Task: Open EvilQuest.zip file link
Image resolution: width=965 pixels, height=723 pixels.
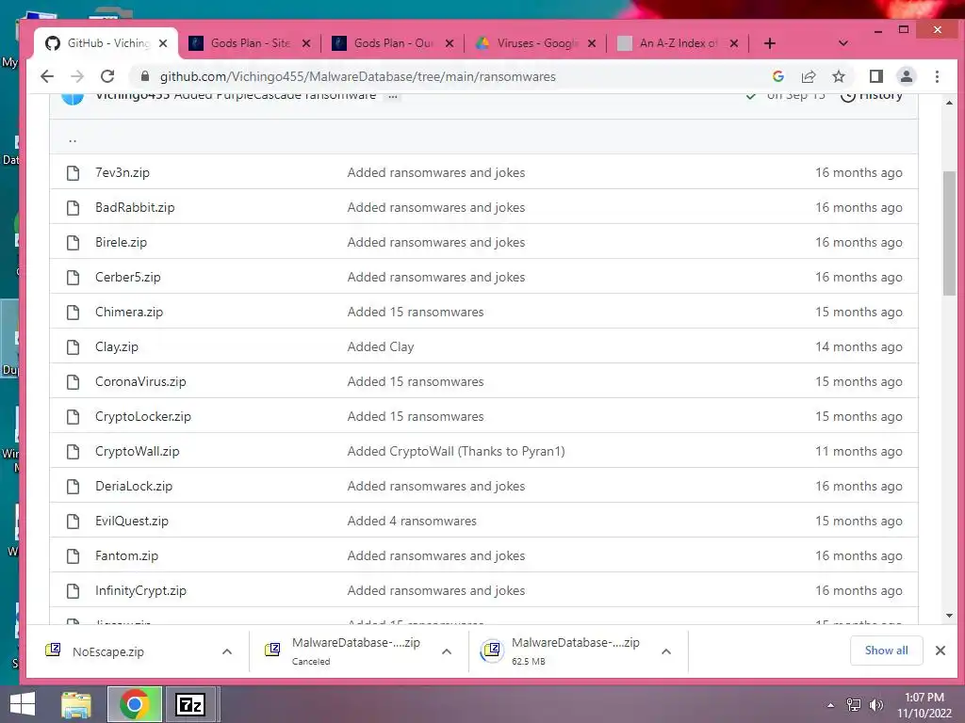Action: click(x=132, y=522)
